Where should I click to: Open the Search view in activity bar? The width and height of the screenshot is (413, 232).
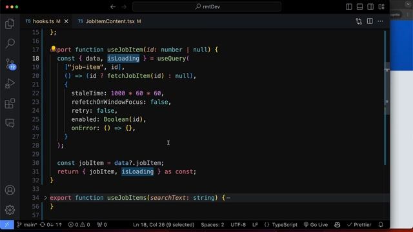(x=10, y=44)
